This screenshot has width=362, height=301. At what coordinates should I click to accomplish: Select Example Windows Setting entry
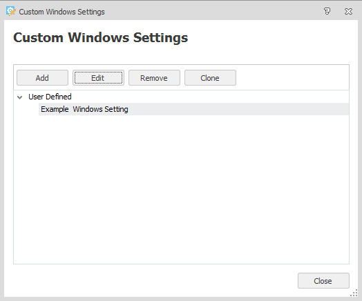84,109
